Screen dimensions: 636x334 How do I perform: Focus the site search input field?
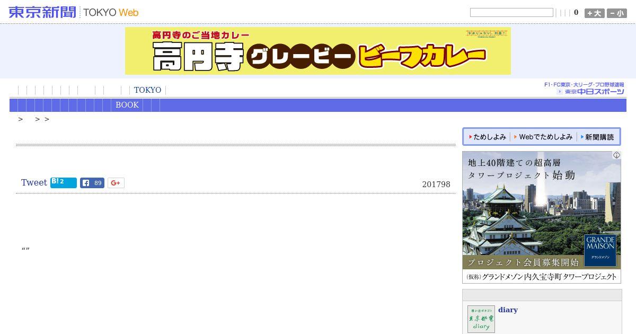click(511, 13)
